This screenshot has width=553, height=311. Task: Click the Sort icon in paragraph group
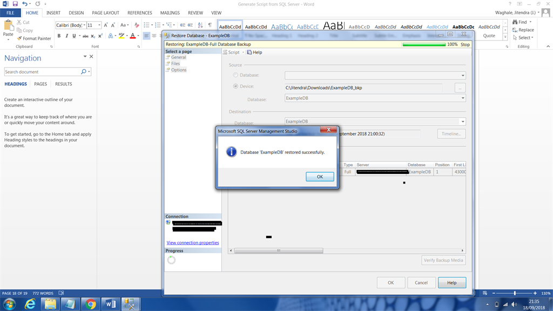(200, 25)
